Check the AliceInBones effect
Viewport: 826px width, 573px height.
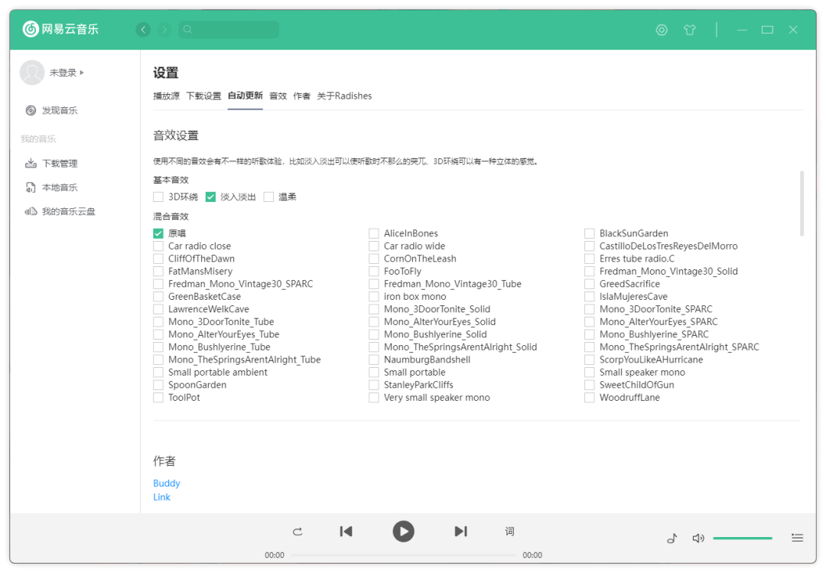pos(374,233)
